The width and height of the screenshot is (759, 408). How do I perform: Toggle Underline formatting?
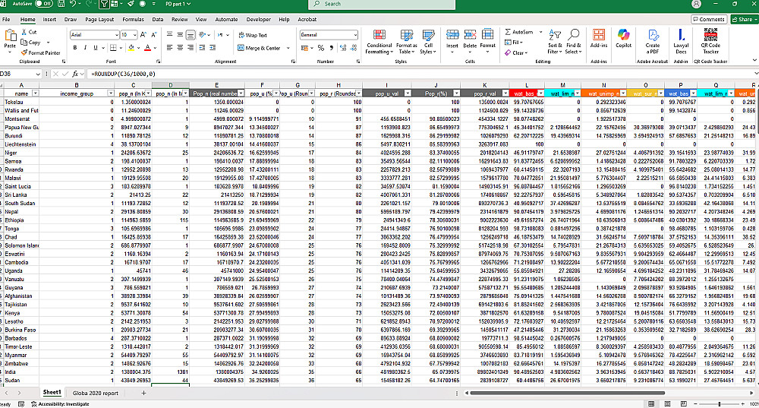[x=96, y=48]
